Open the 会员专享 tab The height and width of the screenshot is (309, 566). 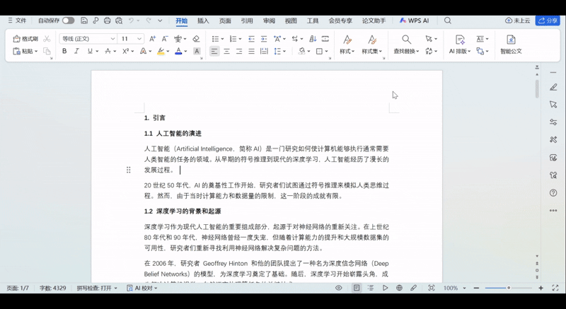340,21
